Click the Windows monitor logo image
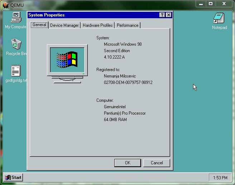This screenshot has width=235, height=185. 67,64
